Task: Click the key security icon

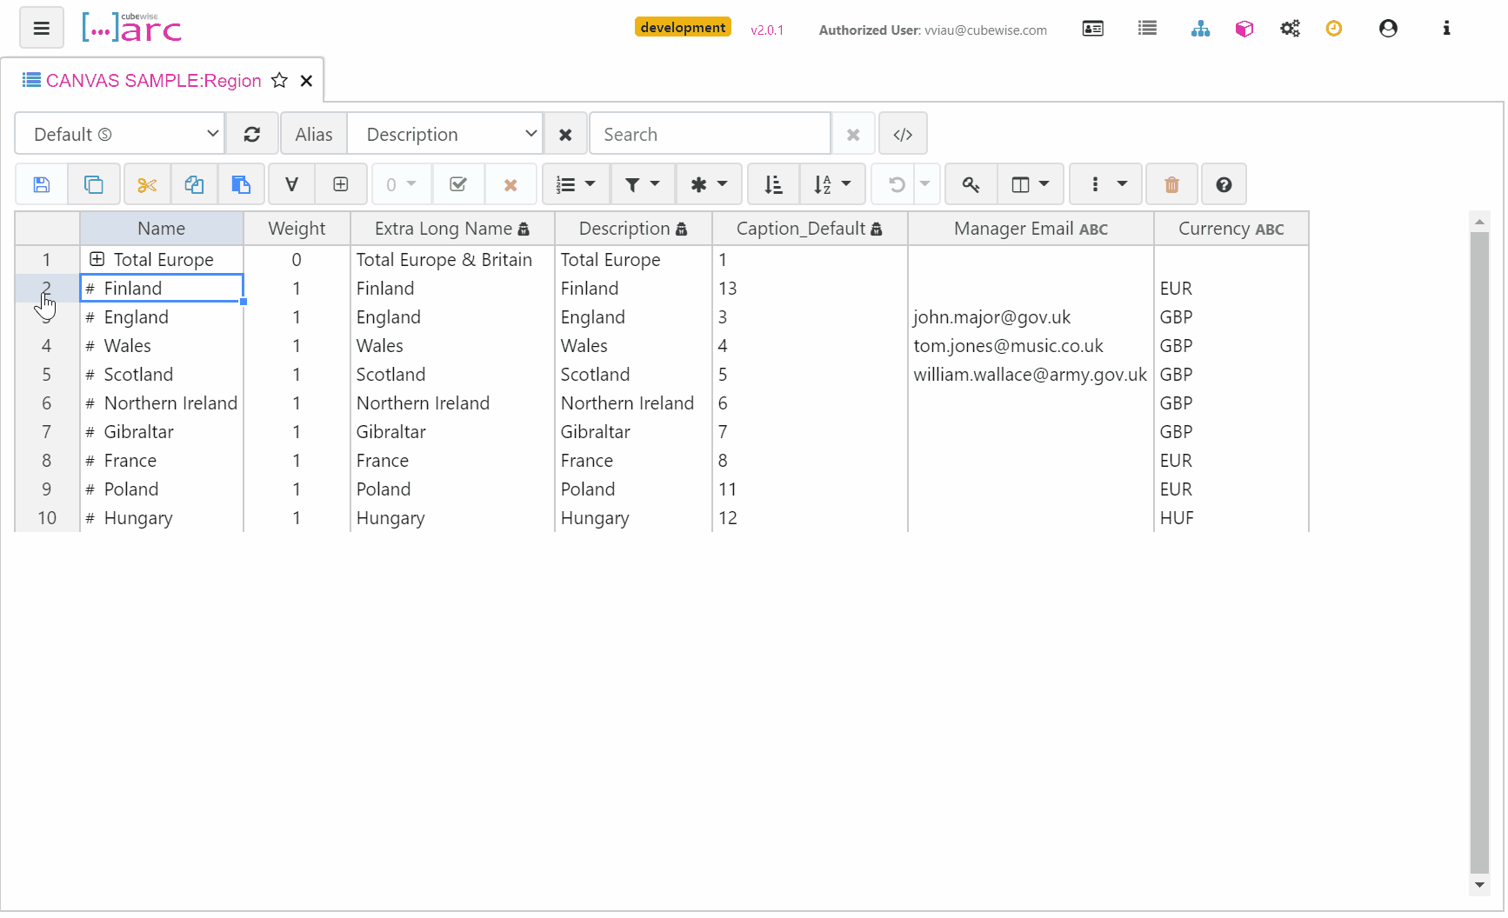Action: [971, 184]
